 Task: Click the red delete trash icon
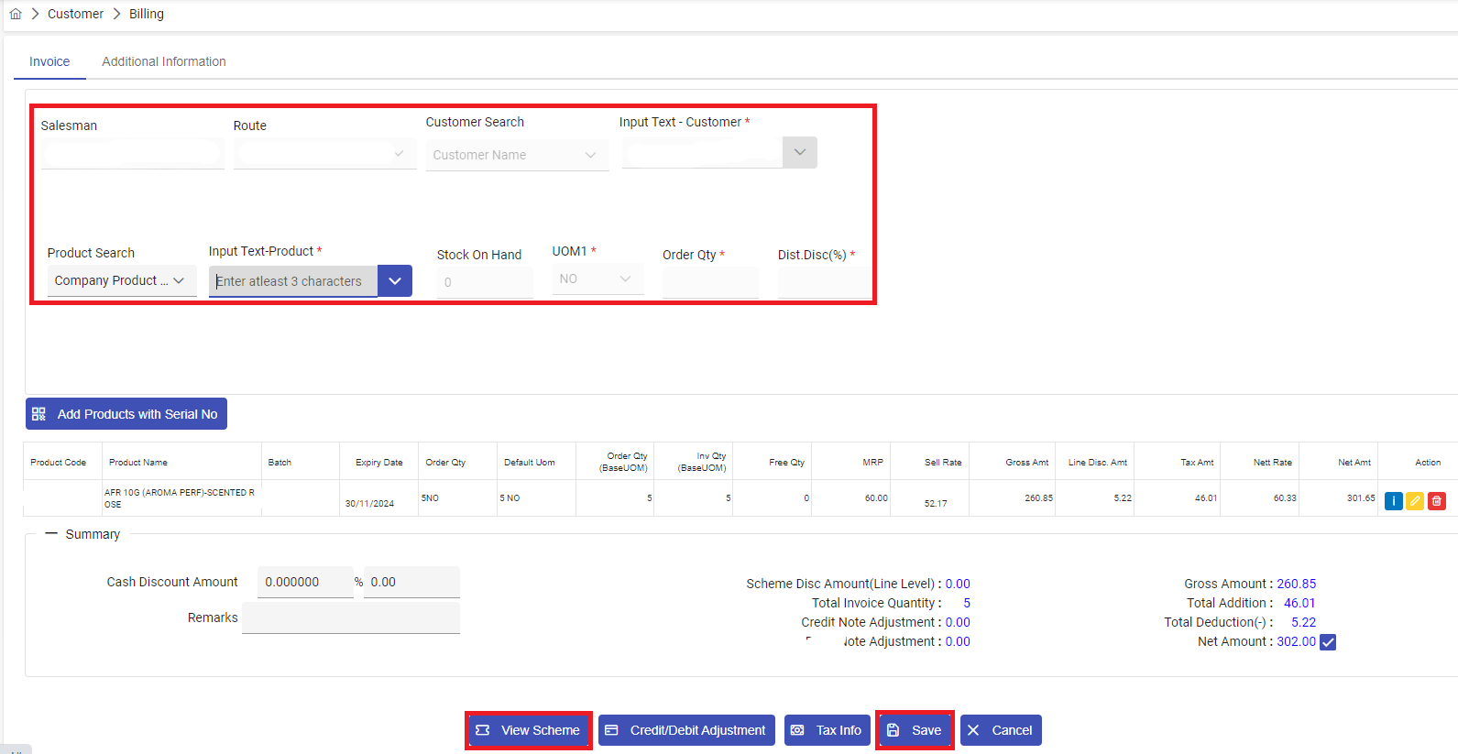1437,501
